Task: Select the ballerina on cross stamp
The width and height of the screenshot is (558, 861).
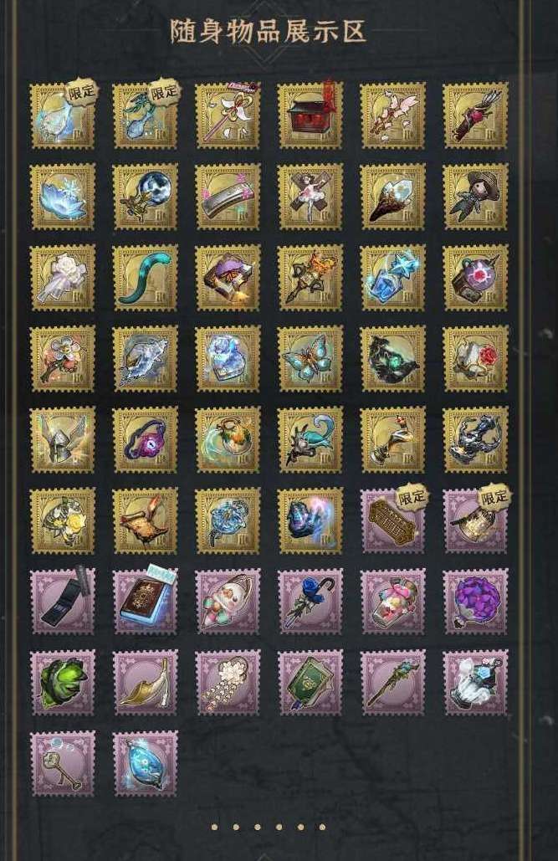Action: (310, 197)
